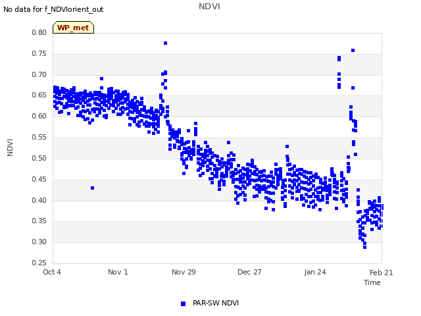This screenshot has height=316, width=421.
Task: Click the Nov 1 x-axis tick label
Action: [x=118, y=272]
